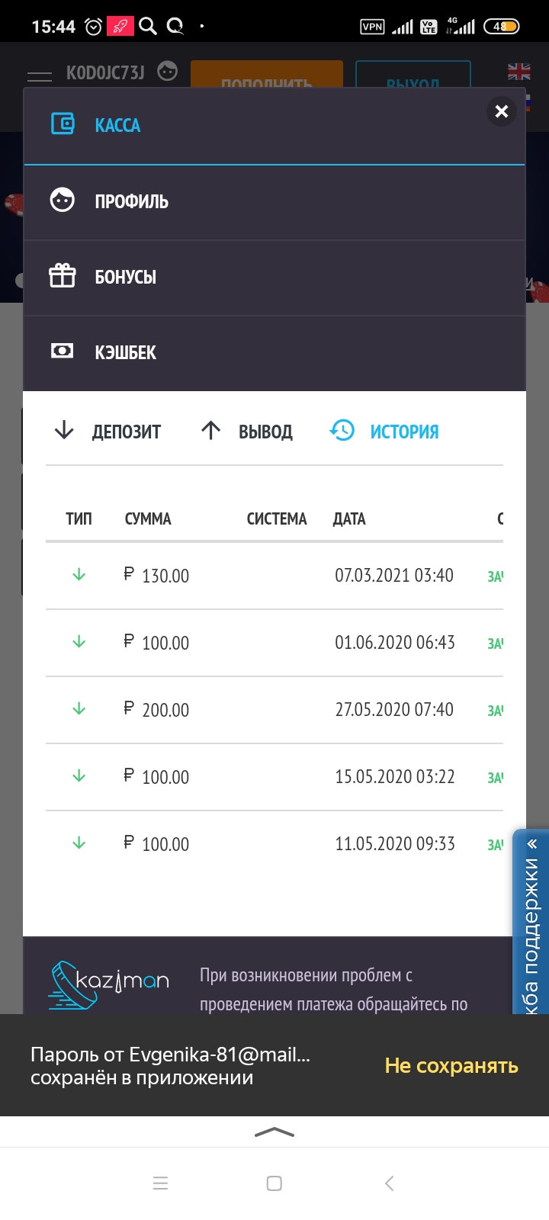Click the История clock icon
Image resolution: width=549 pixels, height=1220 pixels.
tap(342, 431)
